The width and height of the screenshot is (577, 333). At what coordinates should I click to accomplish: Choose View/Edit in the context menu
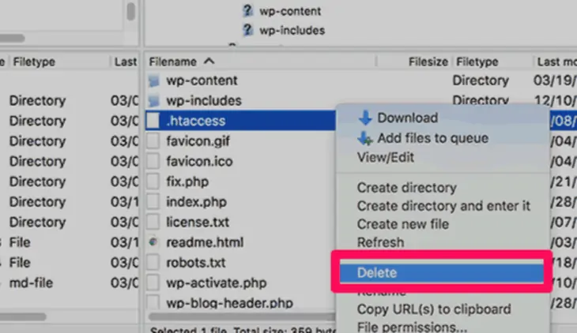click(386, 157)
